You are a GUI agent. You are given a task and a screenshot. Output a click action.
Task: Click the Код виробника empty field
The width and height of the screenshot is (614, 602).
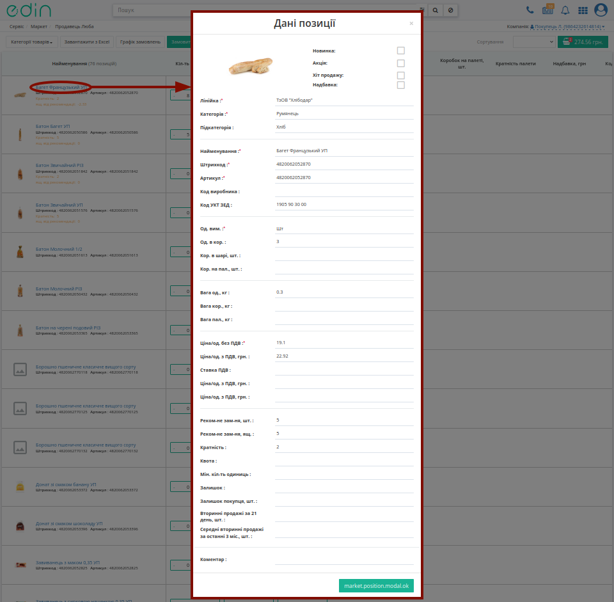(344, 191)
